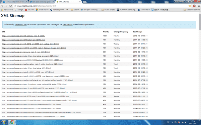
Task: Click the Hourly change frequency cell
Action: click(116, 36)
